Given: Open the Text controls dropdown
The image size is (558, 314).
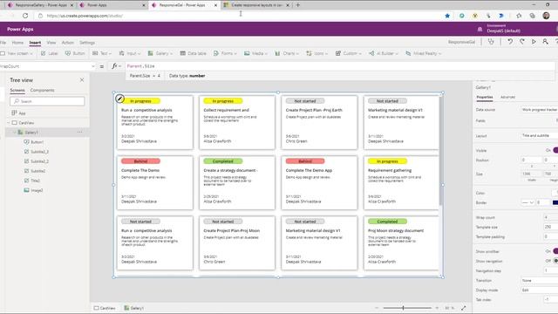Looking at the screenshot, I should (102, 53).
